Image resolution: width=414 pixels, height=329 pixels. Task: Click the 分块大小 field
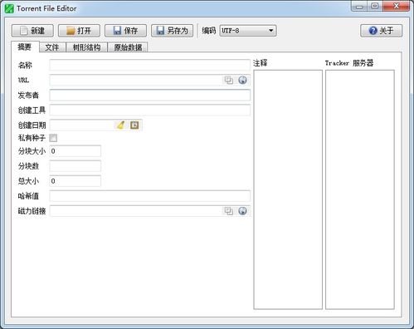point(75,151)
